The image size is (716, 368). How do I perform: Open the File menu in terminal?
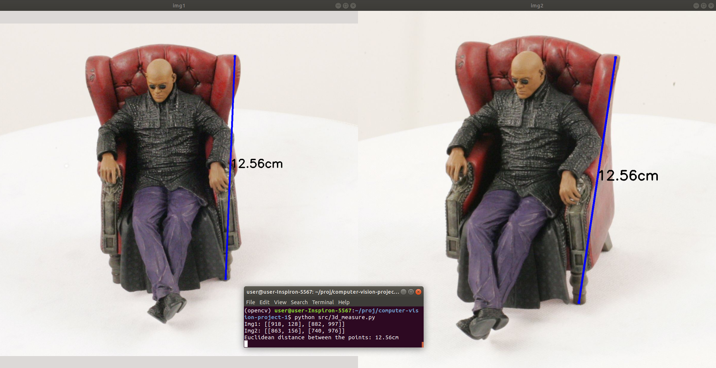[x=251, y=302]
